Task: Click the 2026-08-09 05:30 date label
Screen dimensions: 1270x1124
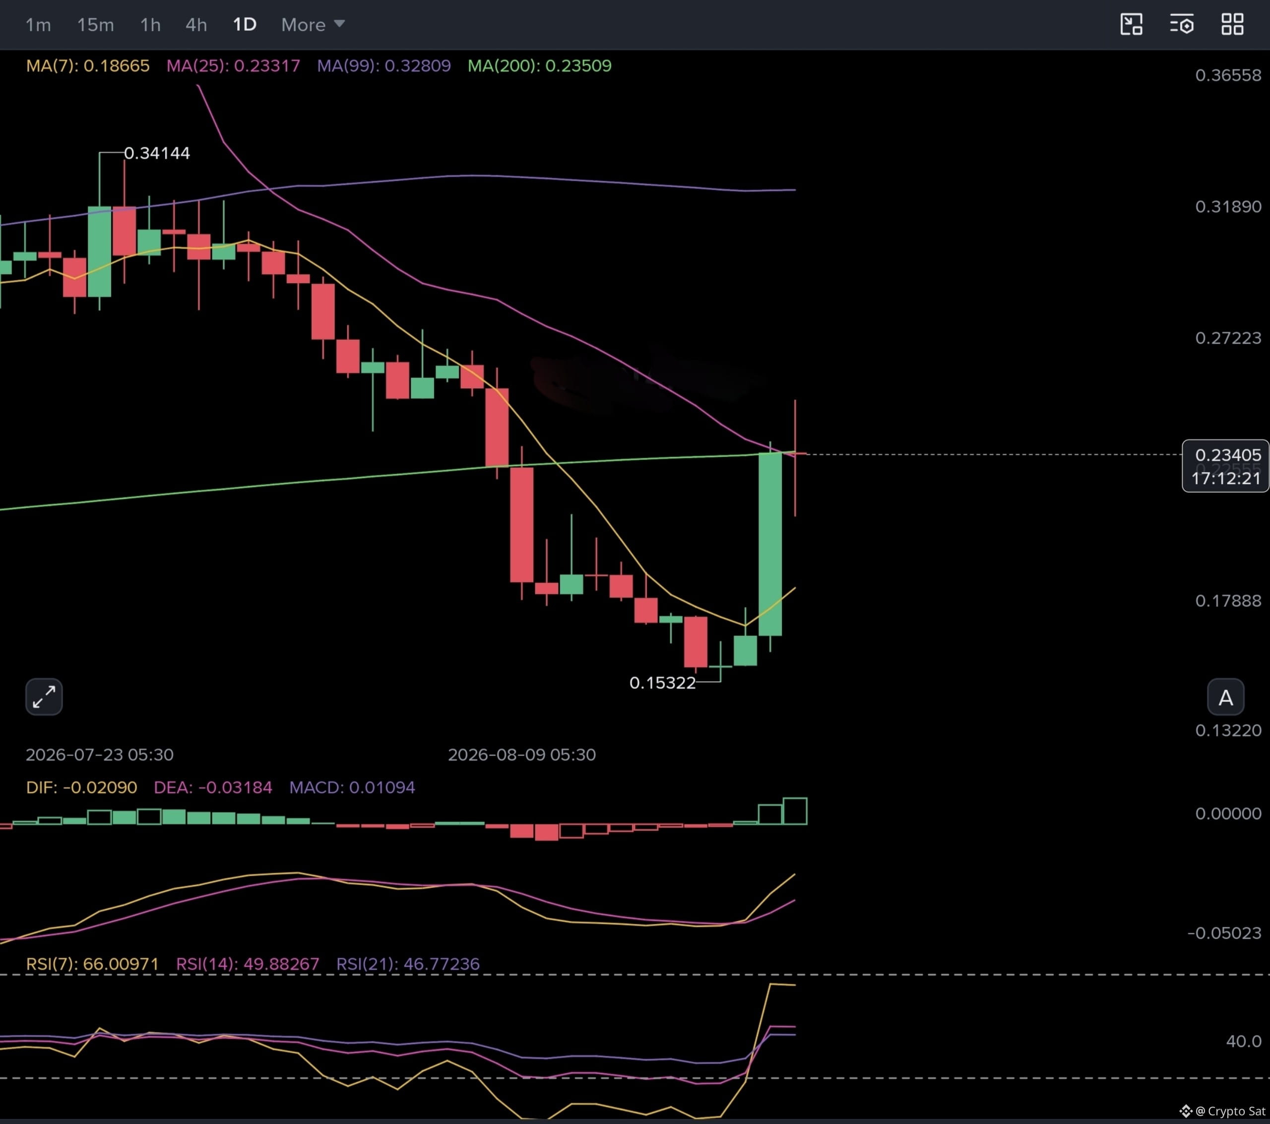Action: click(522, 754)
